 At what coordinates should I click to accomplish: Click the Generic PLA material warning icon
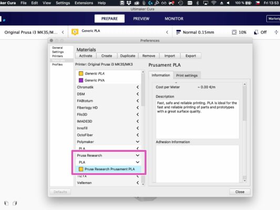coord(75,32)
